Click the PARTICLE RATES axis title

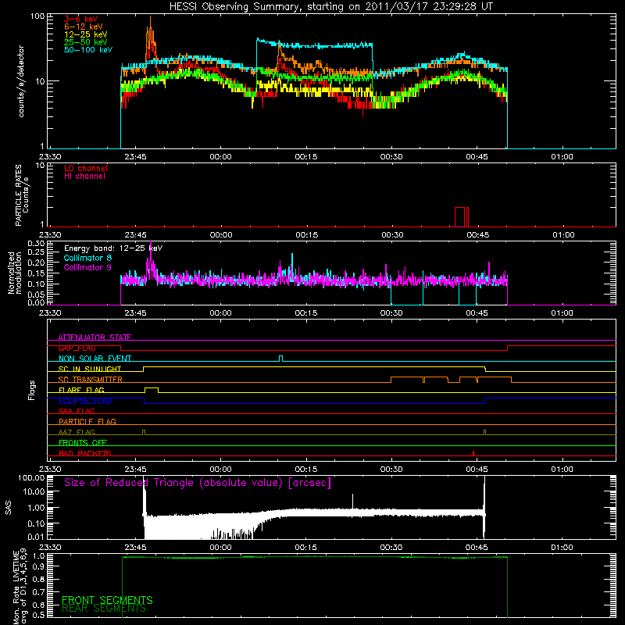(x=22, y=195)
